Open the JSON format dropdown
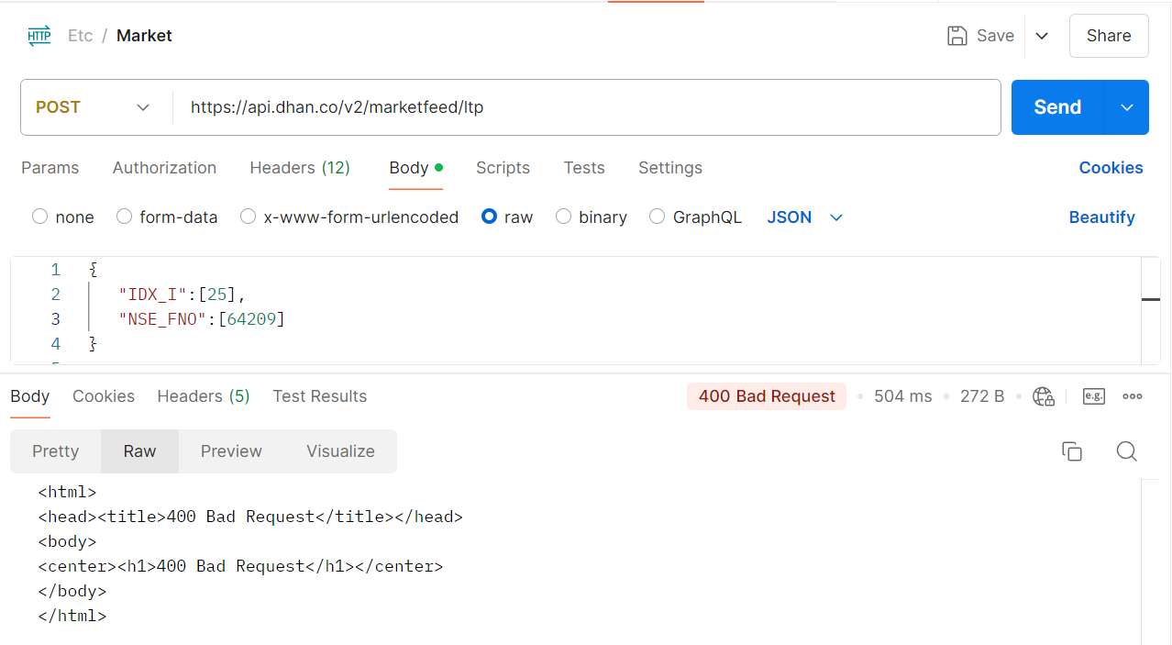 804,217
